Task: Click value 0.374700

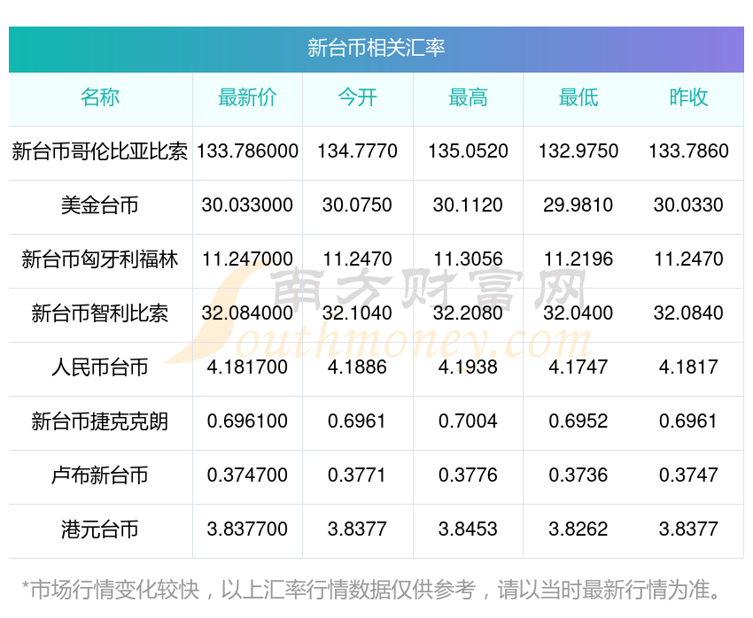Action: pos(247,475)
